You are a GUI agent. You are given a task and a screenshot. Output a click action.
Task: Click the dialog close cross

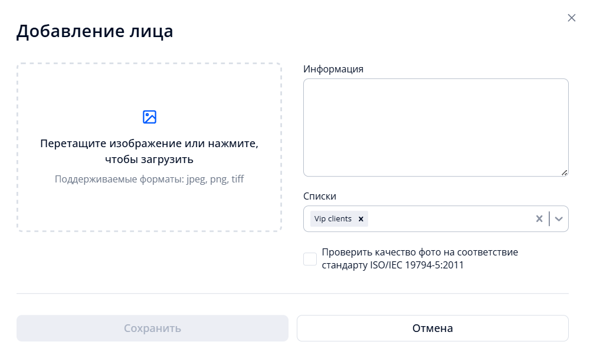click(571, 18)
